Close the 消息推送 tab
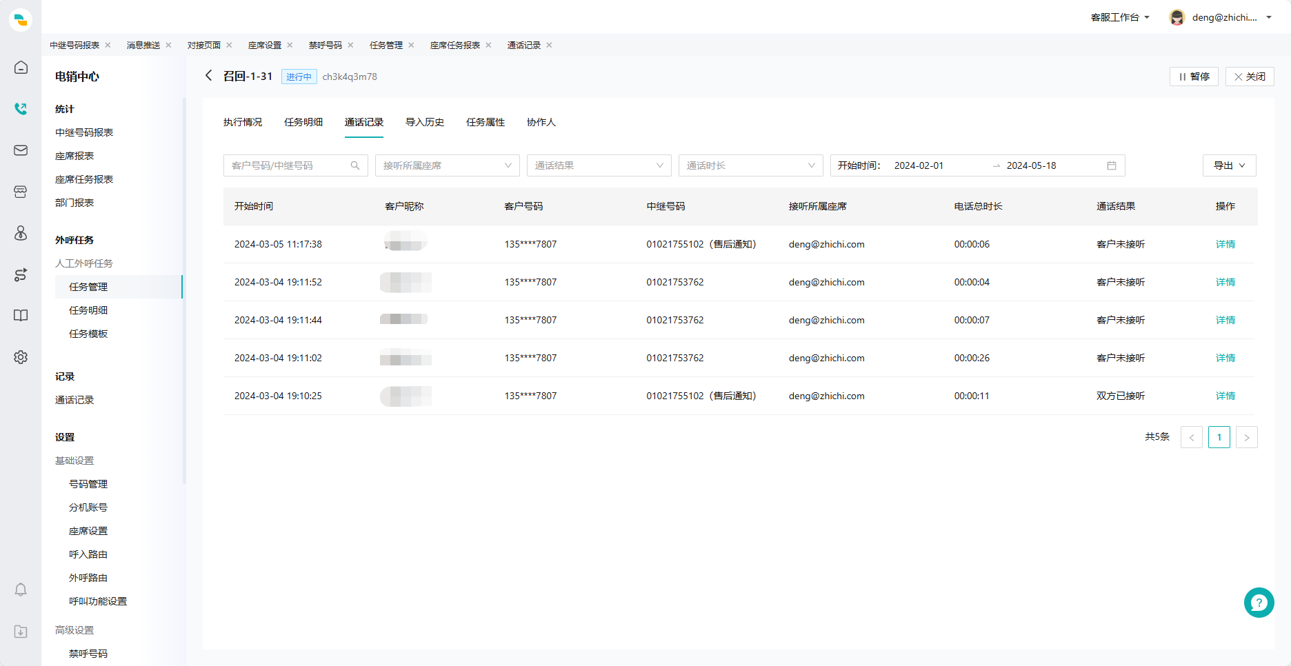This screenshot has width=1291, height=666. pyautogui.click(x=168, y=46)
